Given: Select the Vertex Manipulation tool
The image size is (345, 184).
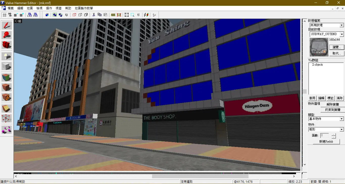Looking at the screenshot, I should click(x=7, y=118).
